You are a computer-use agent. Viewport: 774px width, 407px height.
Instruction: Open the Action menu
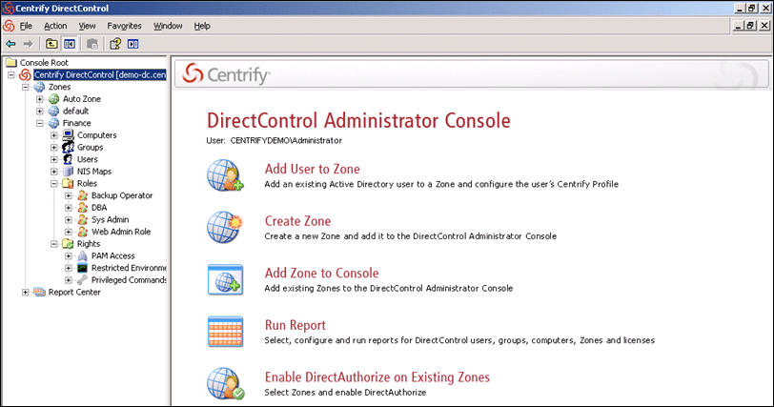[x=55, y=26]
